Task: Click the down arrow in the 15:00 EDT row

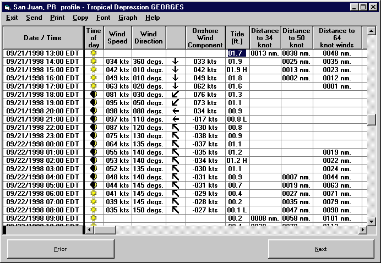Action: pyautogui.click(x=176, y=70)
